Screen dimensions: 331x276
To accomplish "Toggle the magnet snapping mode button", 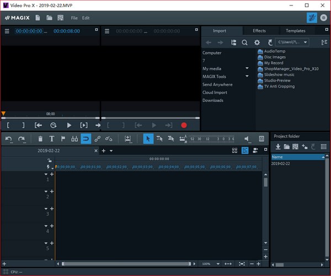I will pos(86,139).
